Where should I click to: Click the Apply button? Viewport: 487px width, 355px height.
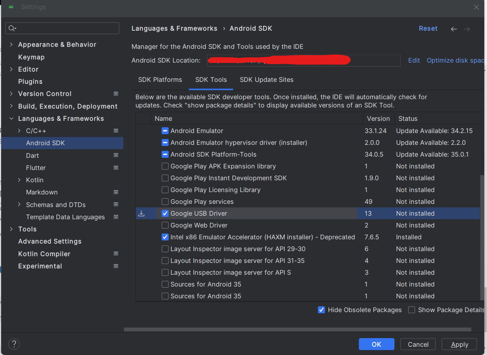[459, 344]
